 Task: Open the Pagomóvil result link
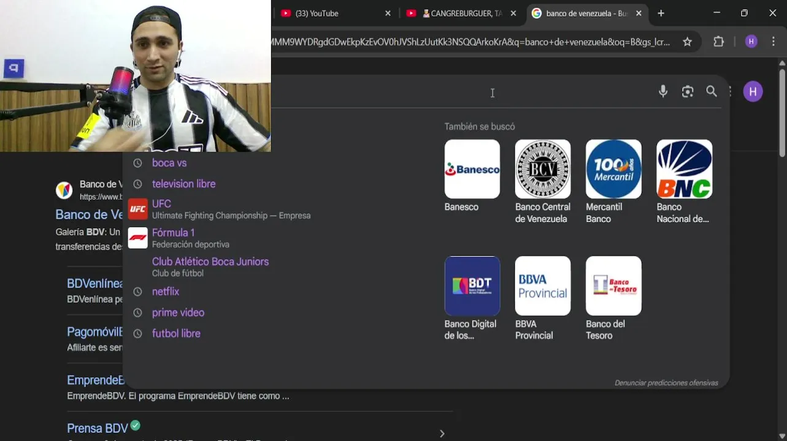pyautogui.click(x=95, y=332)
